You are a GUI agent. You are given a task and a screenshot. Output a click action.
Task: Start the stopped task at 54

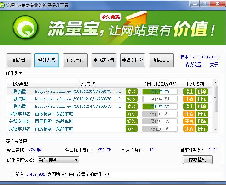click(x=189, y=99)
